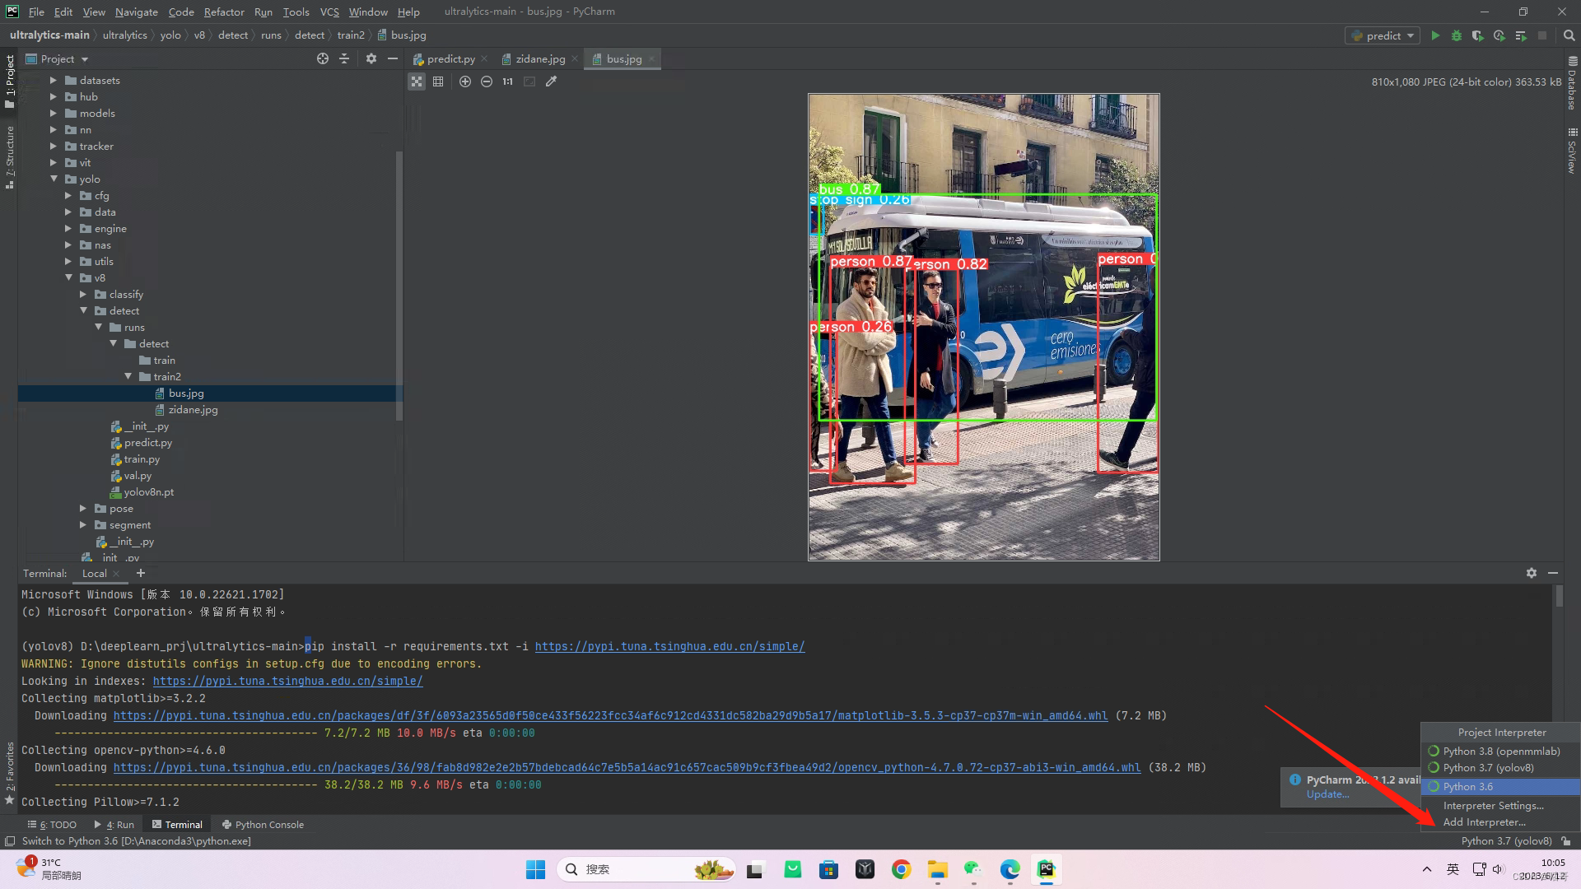Click the PyCharm Update... link
This screenshot has width=1581, height=889.
1327,795
